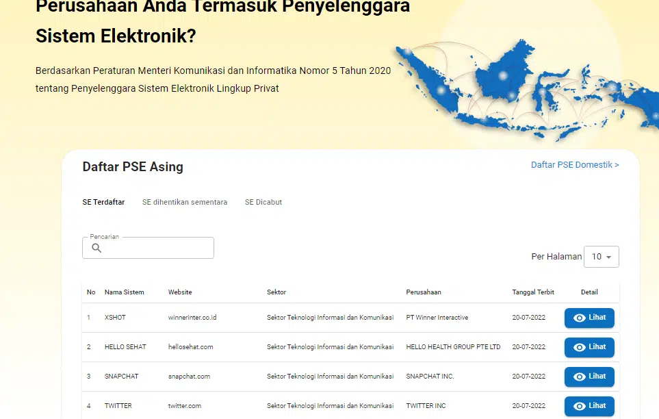This screenshot has width=659, height=419.
Task: Click the Tanggal Terbit column header
Action: click(533, 292)
